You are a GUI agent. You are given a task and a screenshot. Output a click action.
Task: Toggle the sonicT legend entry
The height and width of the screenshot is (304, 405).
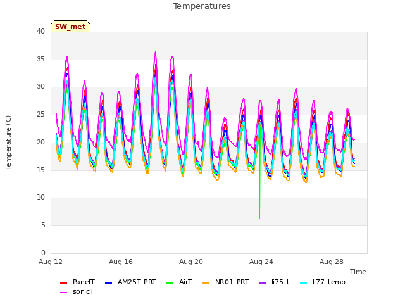point(77,291)
